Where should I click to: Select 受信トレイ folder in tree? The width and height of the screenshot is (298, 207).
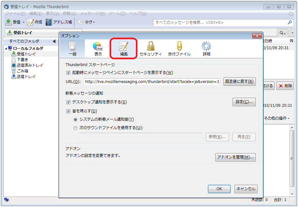click(x=26, y=54)
